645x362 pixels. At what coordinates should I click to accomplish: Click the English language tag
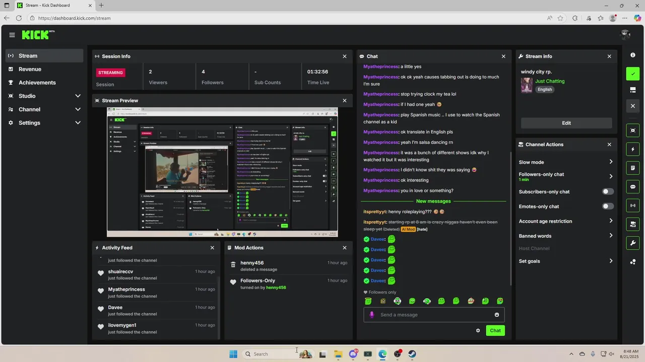point(545,89)
